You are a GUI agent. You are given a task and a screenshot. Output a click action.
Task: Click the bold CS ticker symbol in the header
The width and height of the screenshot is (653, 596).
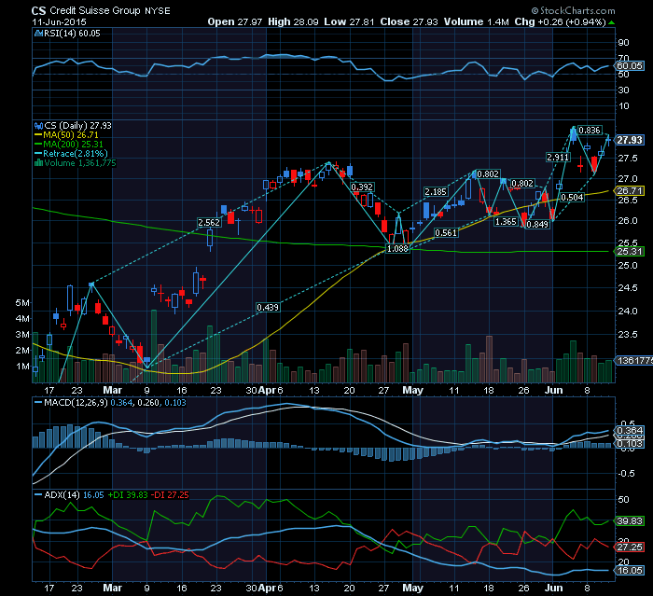[x=39, y=11]
